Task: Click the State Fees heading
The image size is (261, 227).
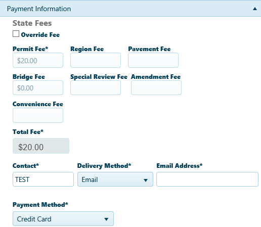Action: tap(32, 23)
